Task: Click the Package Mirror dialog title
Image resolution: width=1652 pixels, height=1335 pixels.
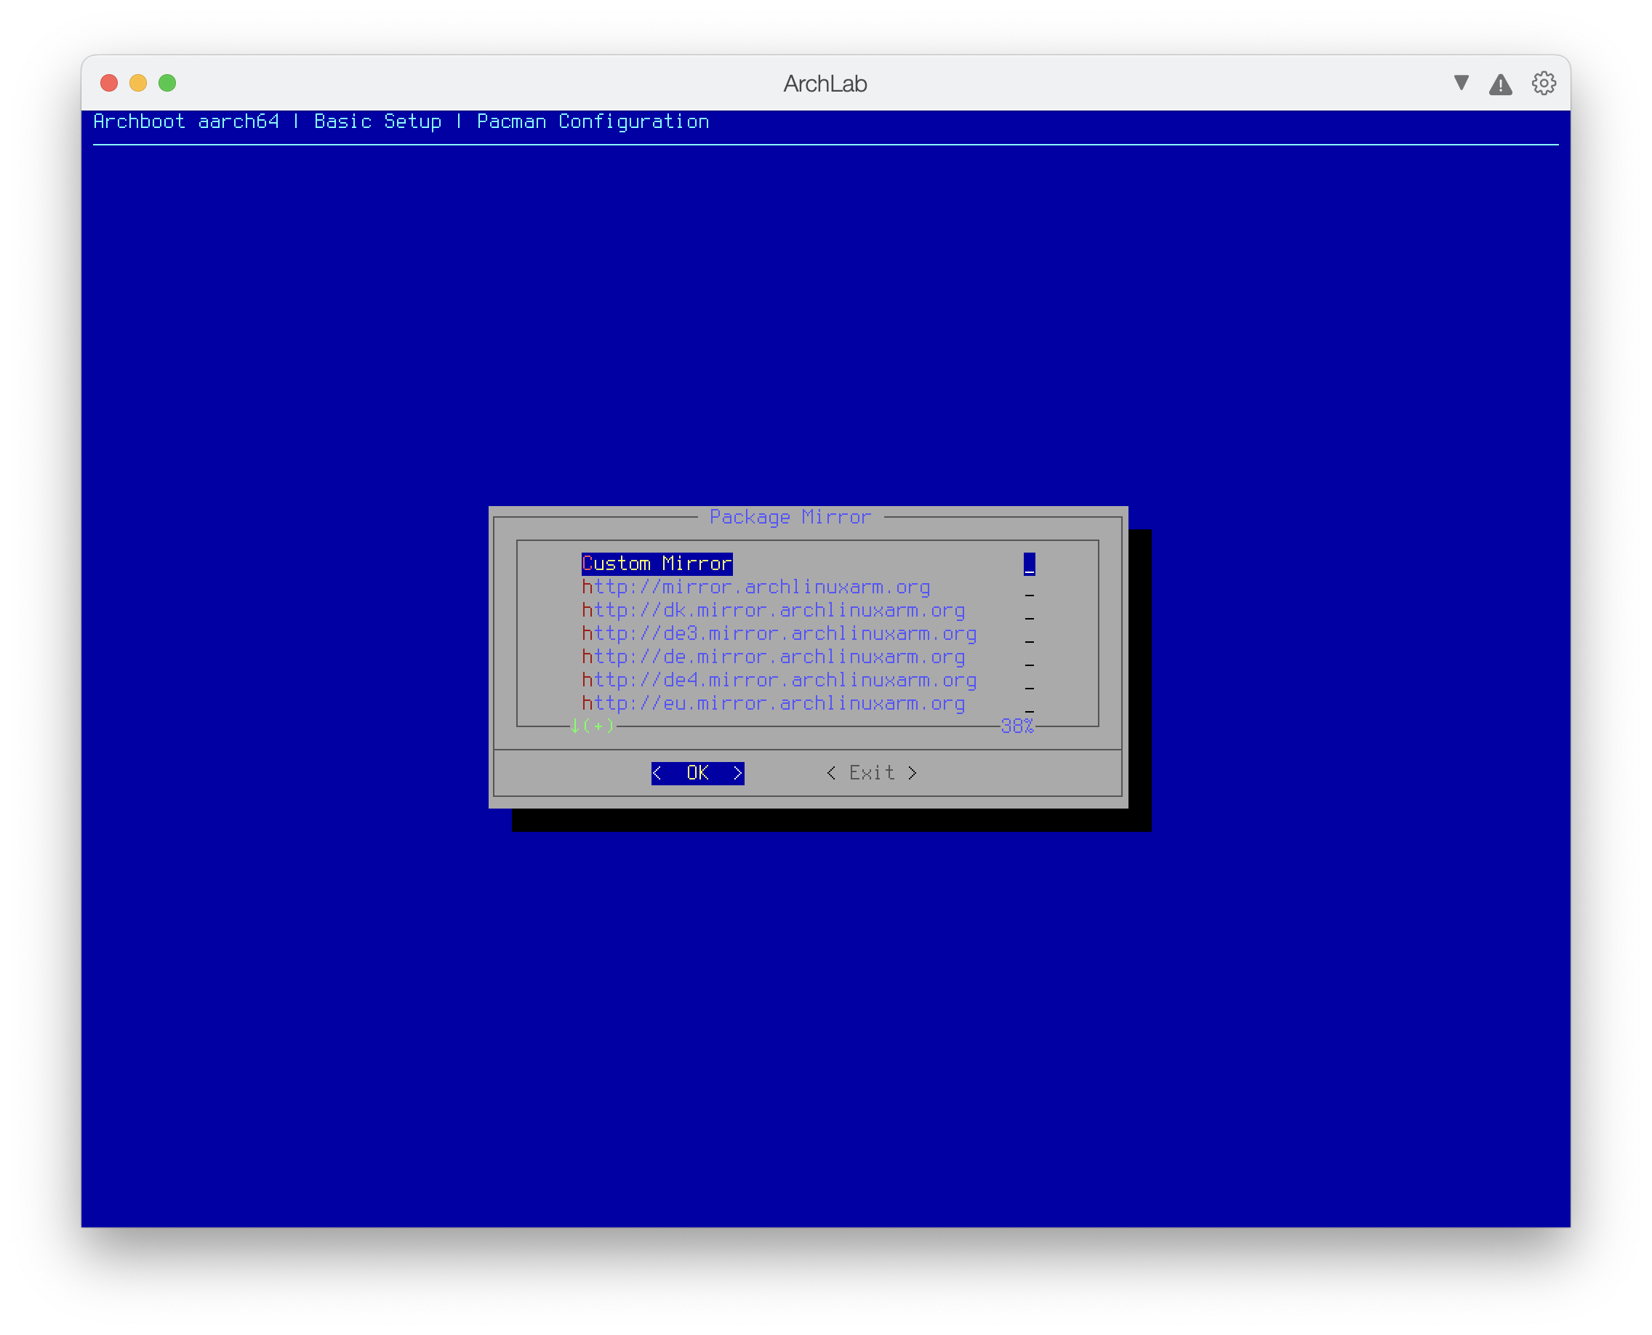Action: pos(790,518)
